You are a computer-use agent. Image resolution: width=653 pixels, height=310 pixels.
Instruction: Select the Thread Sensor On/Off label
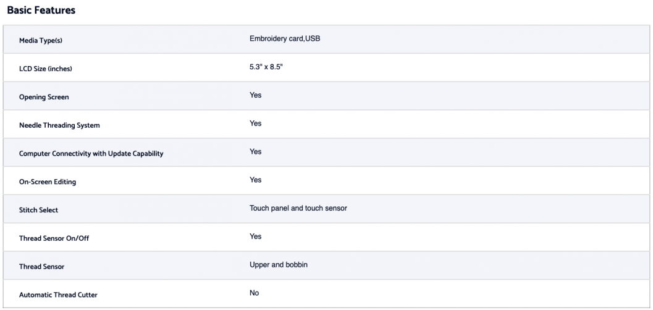coord(54,238)
